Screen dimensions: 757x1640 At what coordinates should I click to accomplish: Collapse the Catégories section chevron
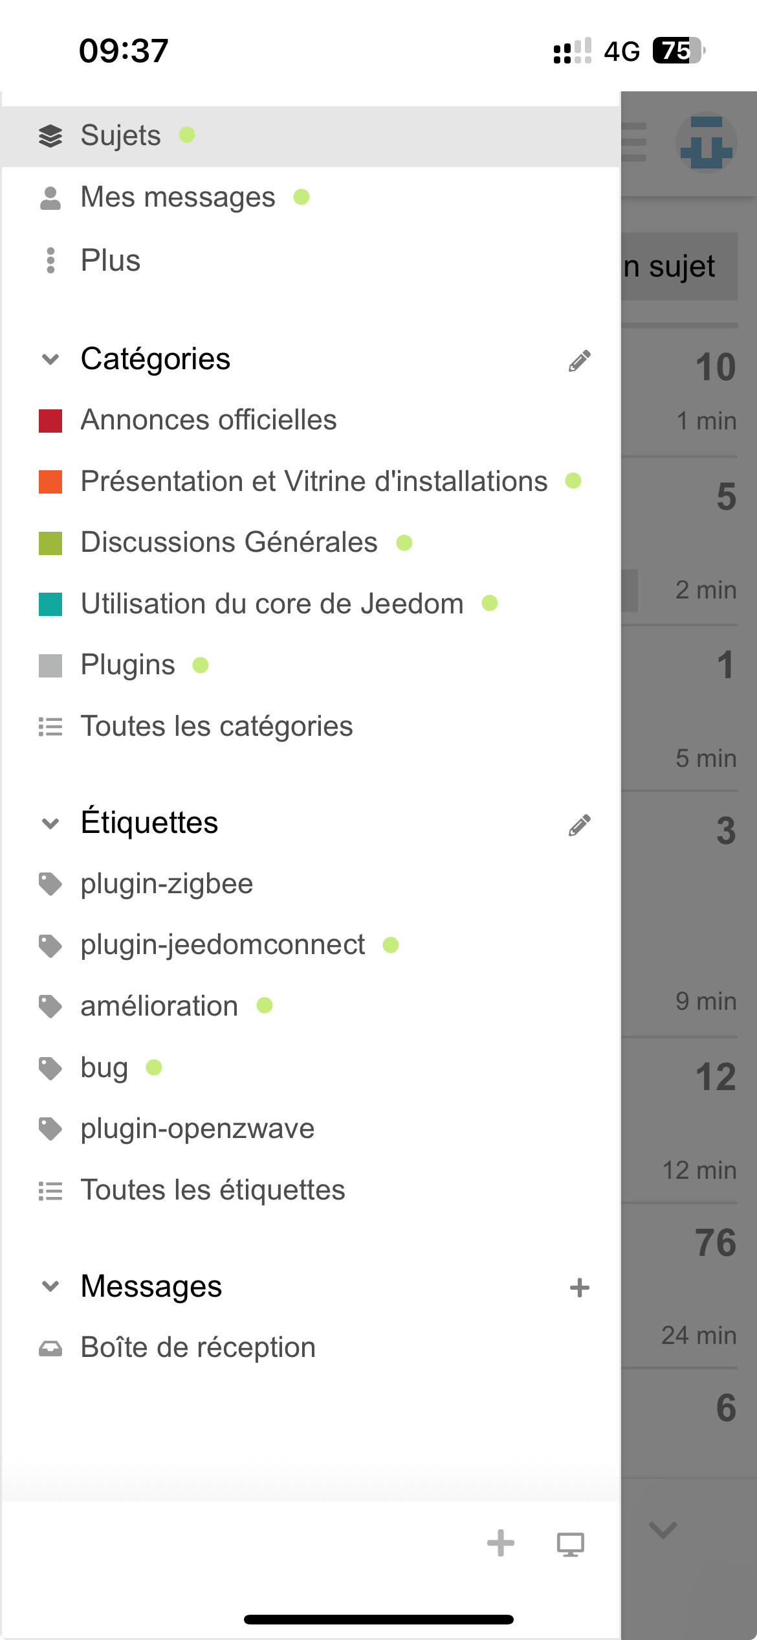pyautogui.click(x=50, y=359)
